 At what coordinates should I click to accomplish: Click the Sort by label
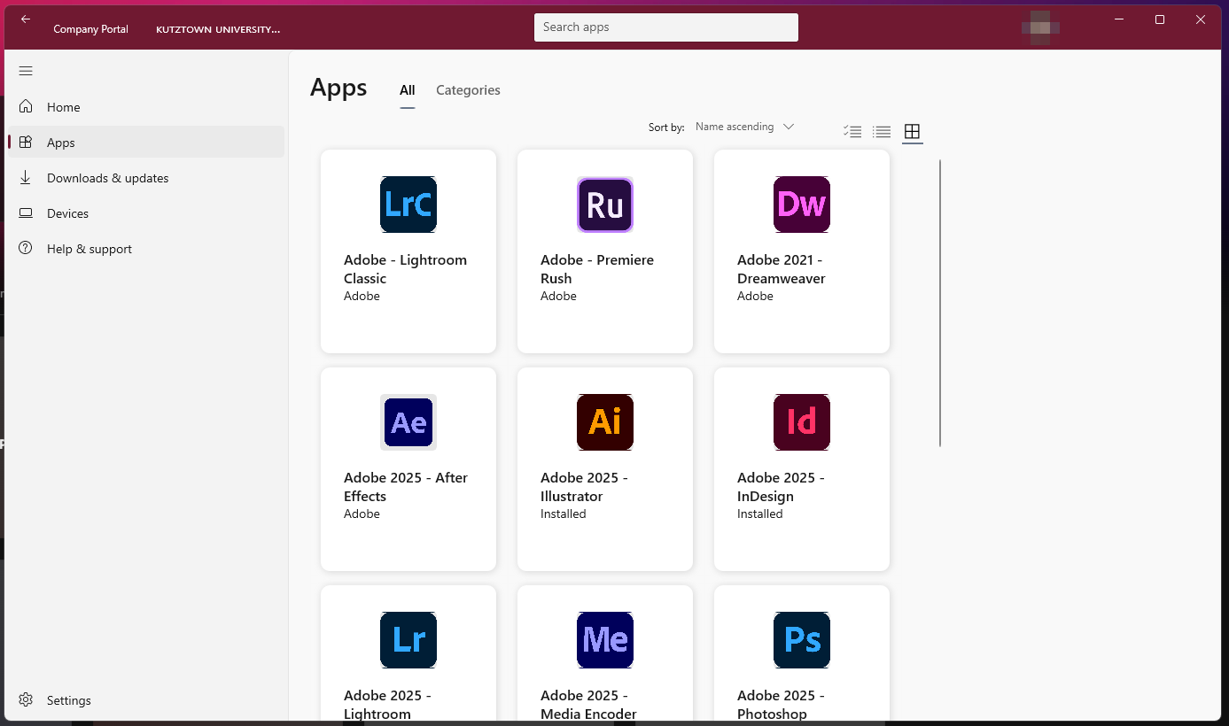(x=666, y=127)
